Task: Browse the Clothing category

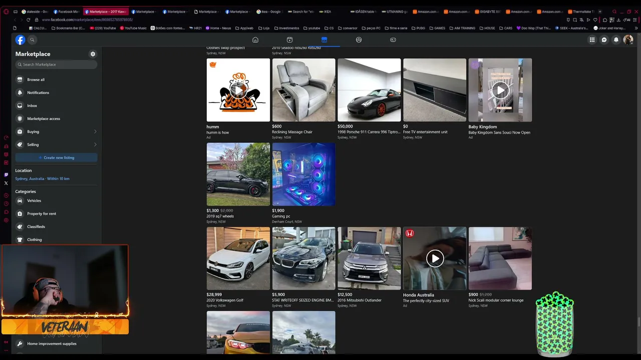Action: (x=56, y=239)
